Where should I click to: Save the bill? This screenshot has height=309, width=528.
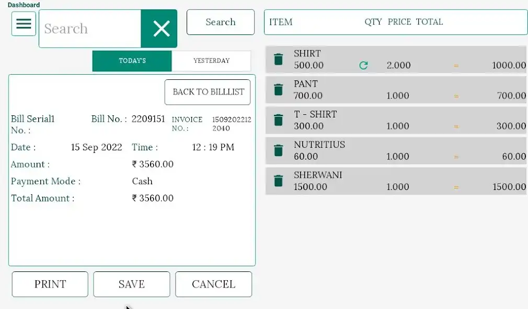click(132, 284)
